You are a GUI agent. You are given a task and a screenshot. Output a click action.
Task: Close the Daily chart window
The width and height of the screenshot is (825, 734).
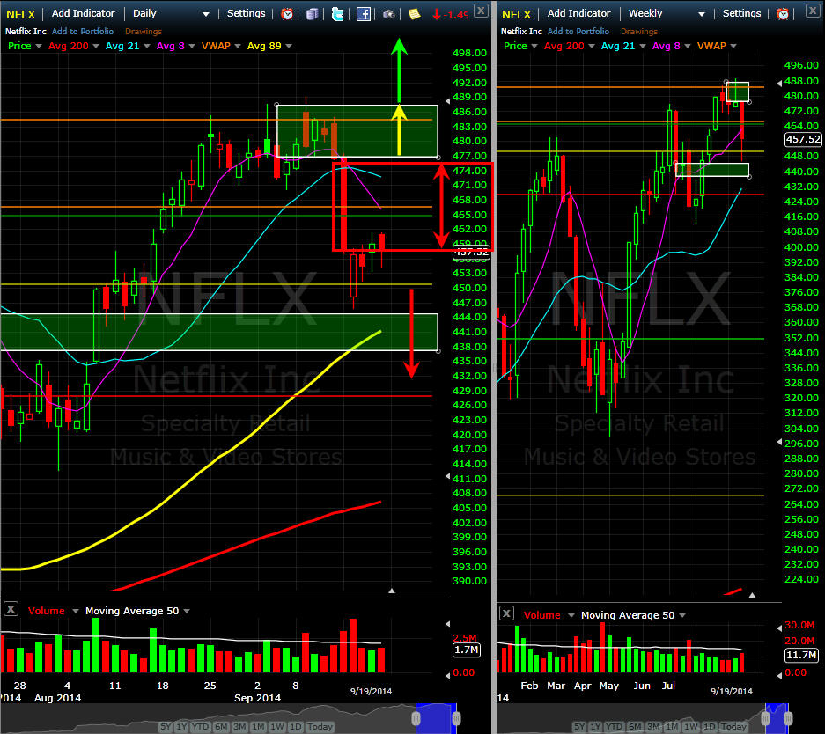click(x=481, y=10)
